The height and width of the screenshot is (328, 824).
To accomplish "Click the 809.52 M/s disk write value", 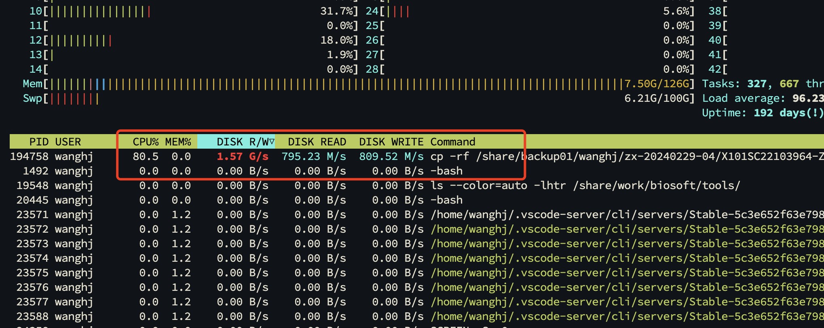I will point(391,156).
